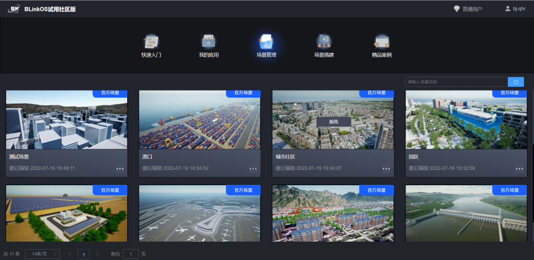Open more options for 园区 card
Viewport: 534px width, 260px height.
tap(520, 169)
